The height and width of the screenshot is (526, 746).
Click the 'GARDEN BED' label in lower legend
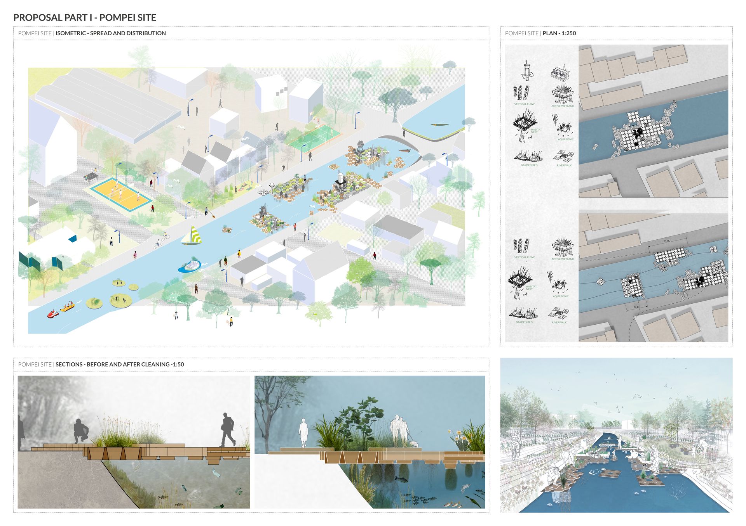(524, 322)
